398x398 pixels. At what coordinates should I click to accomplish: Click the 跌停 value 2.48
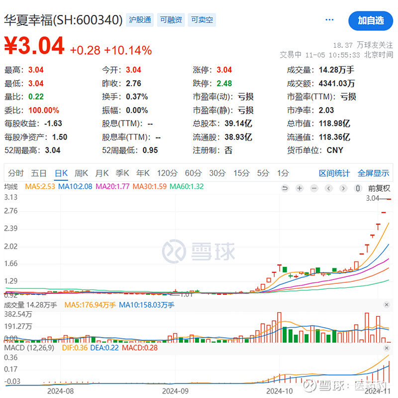224,83
